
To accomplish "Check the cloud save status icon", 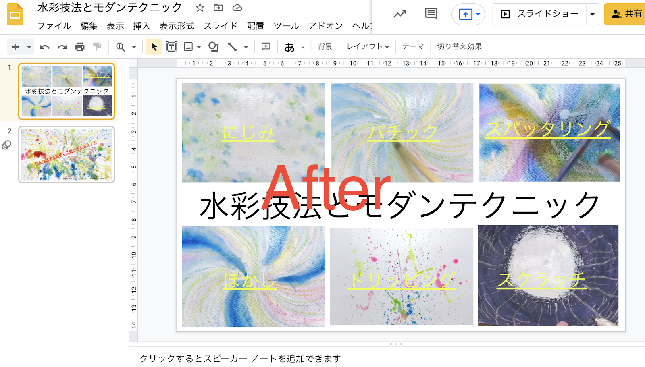I will pyautogui.click(x=237, y=8).
